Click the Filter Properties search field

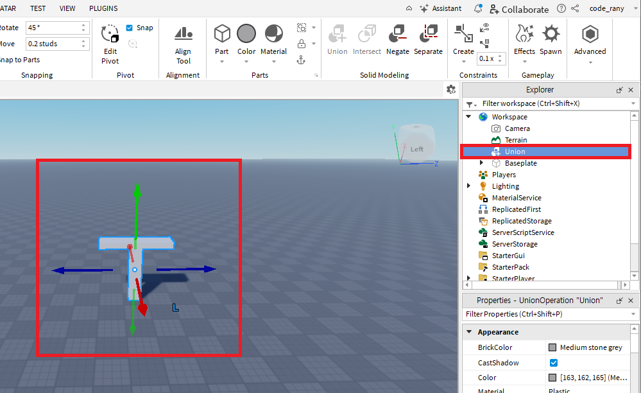tap(550, 314)
